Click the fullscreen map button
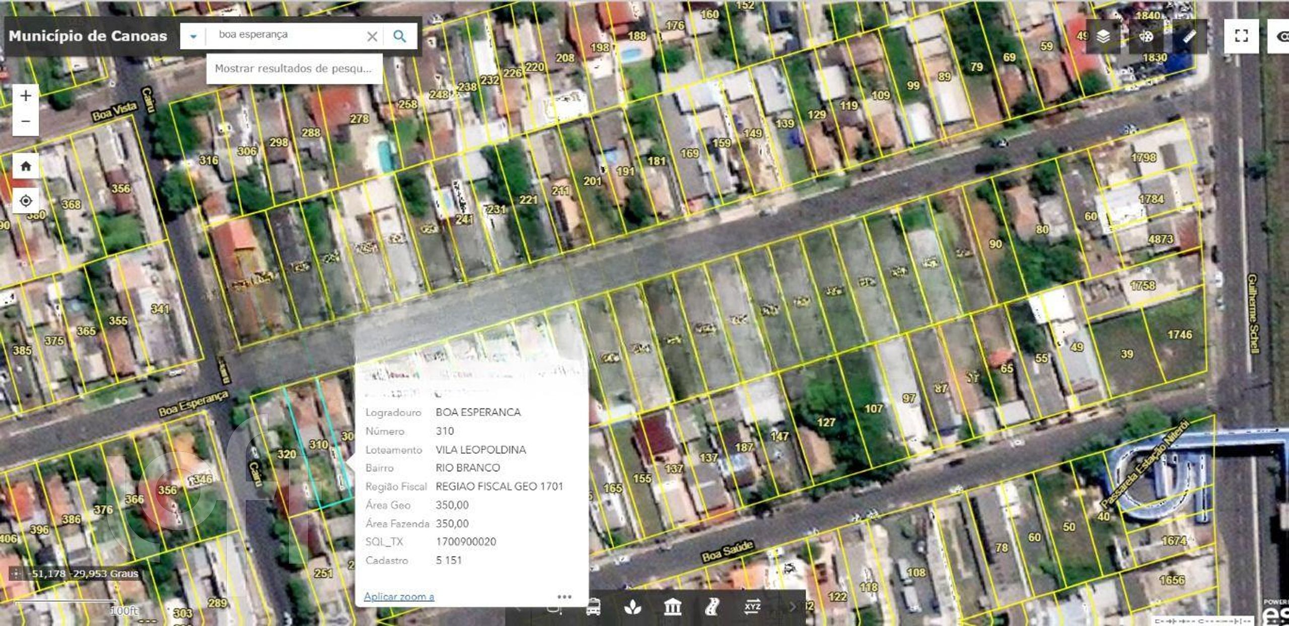Screen dimensions: 1289x626 (1241, 36)
